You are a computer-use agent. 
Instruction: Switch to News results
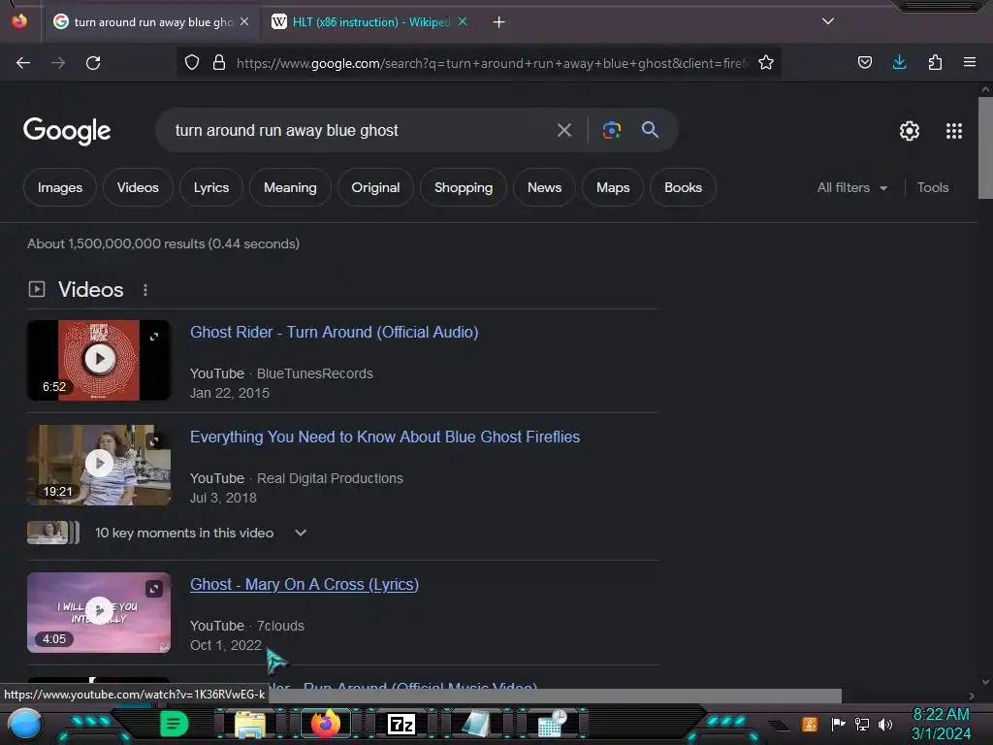click(545, 187)
